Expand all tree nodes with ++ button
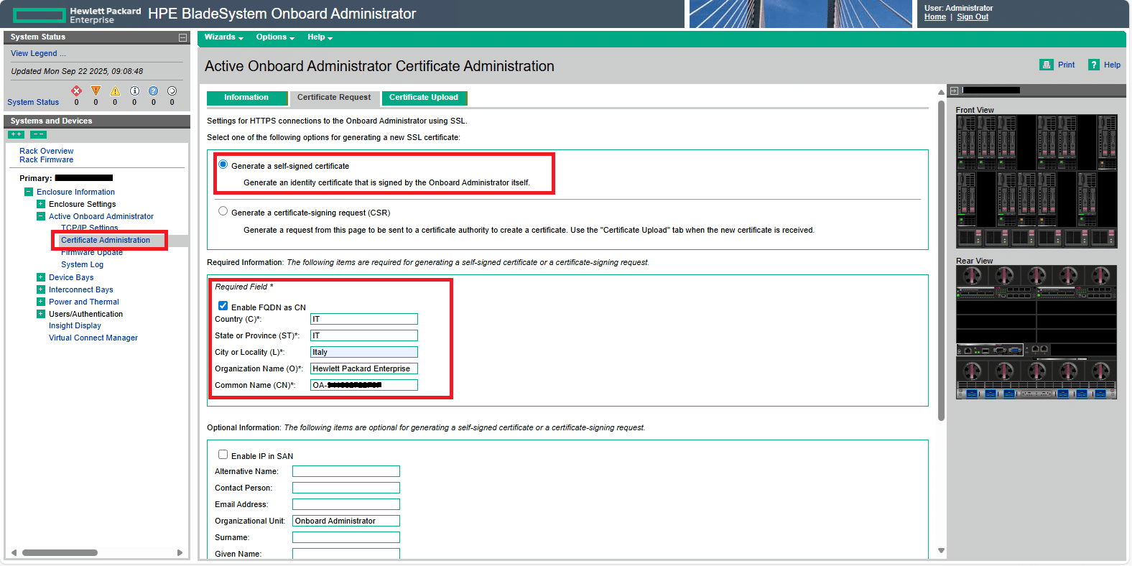The height and width of the screenshot is (566, 1132). click(16, 134)
